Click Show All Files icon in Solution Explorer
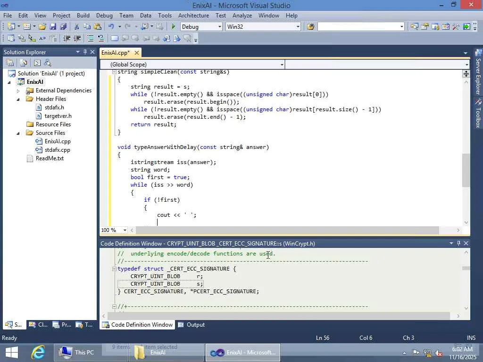 24,63
